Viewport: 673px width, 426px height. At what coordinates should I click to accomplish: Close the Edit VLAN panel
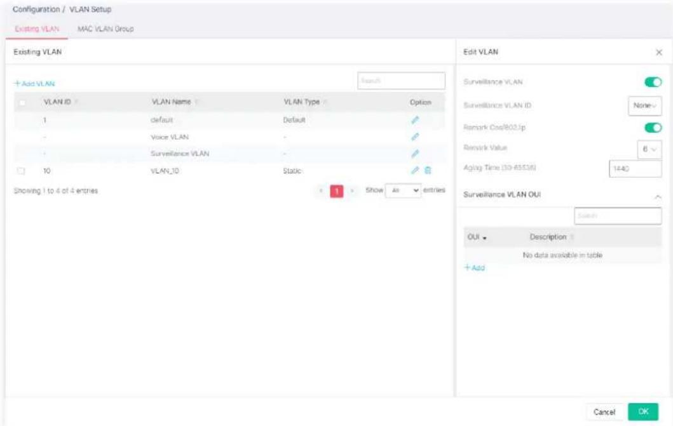(x=659, y=52)
